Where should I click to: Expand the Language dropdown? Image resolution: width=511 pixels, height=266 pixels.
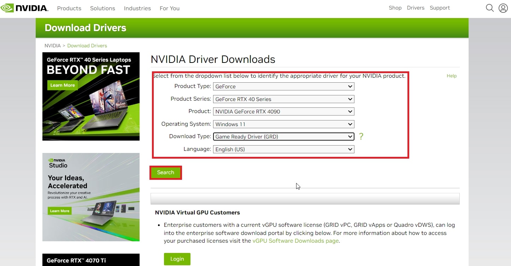[x=284, y=149]
